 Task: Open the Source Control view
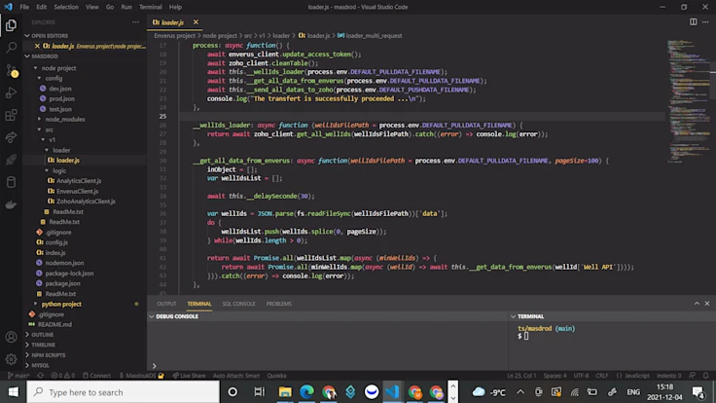click(11, 70)
